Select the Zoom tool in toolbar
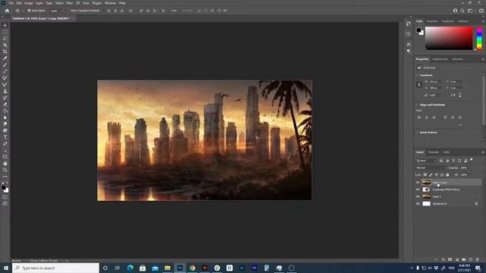The image size is (486, 273). coord(5,170)
